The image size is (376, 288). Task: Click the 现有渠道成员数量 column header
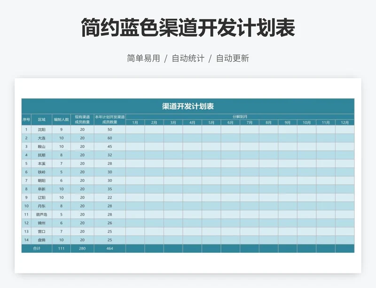[82, 119]
